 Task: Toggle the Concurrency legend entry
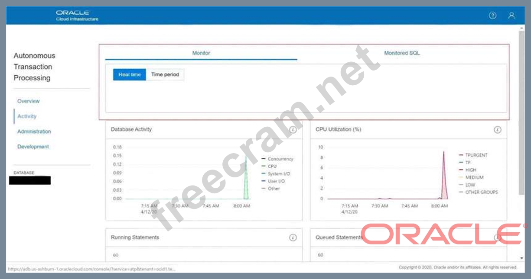[277, 159]
